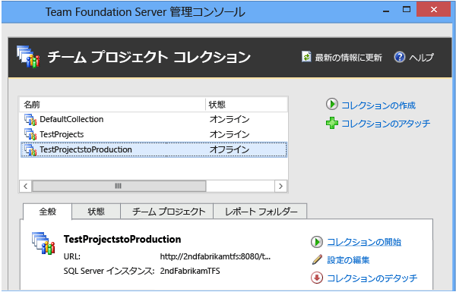Select the TestProjects row name
The image size is (456, 292).
click(62, 134)
